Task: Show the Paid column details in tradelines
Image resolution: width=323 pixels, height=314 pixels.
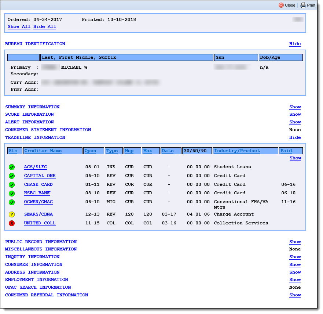Action: tap(295, 158)
